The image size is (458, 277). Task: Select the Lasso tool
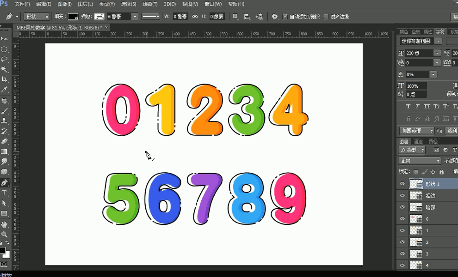(x=4, y=59)
